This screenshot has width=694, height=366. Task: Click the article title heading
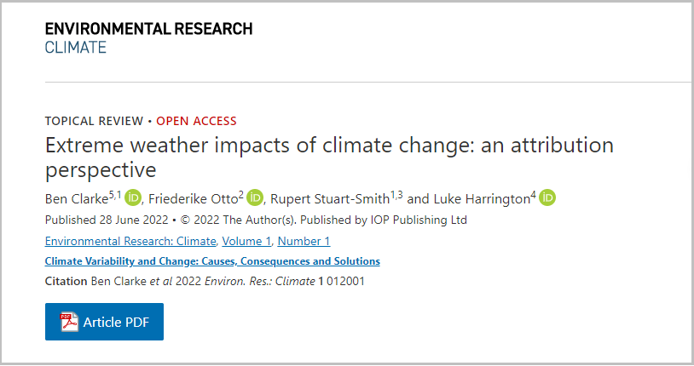point(328,157)
